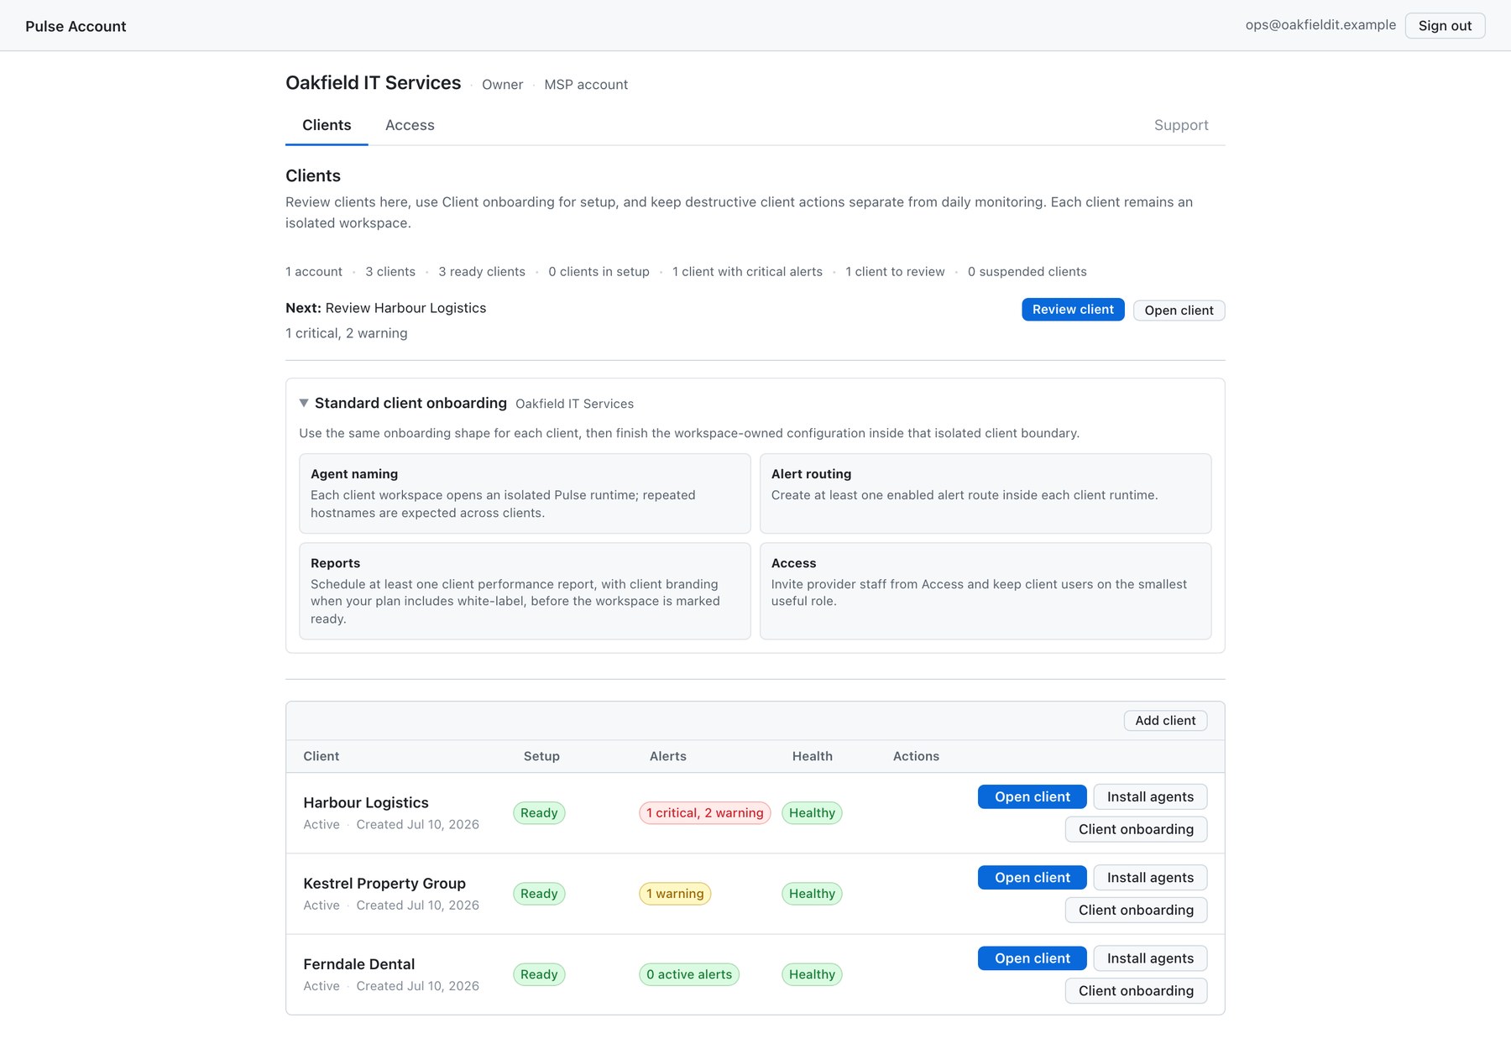Click the 1 client to review stat
The image size is (1511, 1049).
click(x=895, y=272)
